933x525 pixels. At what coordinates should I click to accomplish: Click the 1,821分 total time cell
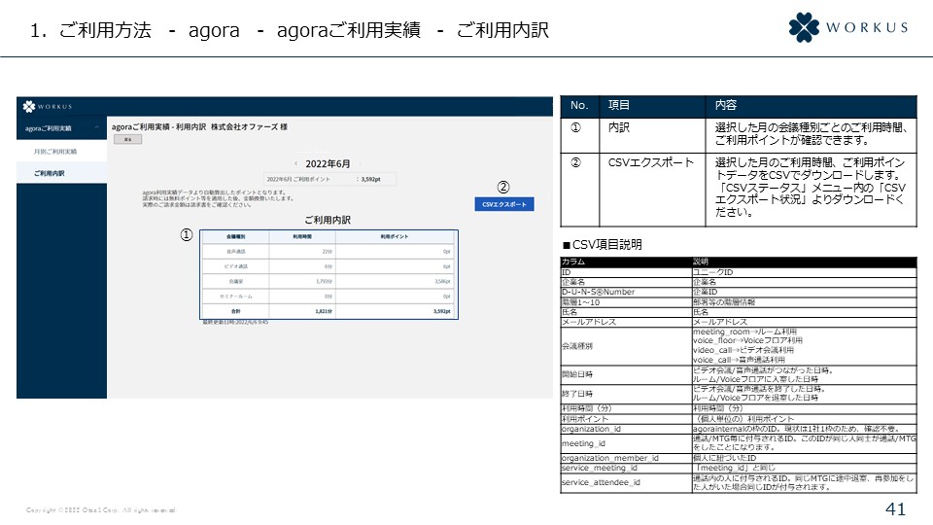[324, 311]
